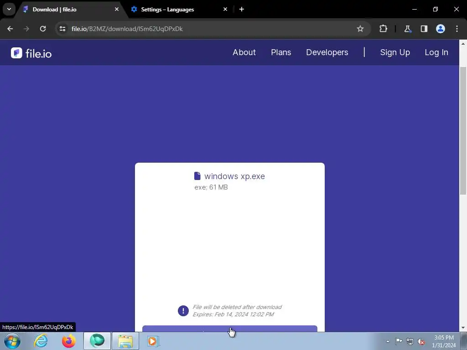Open Chrome Labs flask icon
This screenshot has width=467, height=350.
407,29
